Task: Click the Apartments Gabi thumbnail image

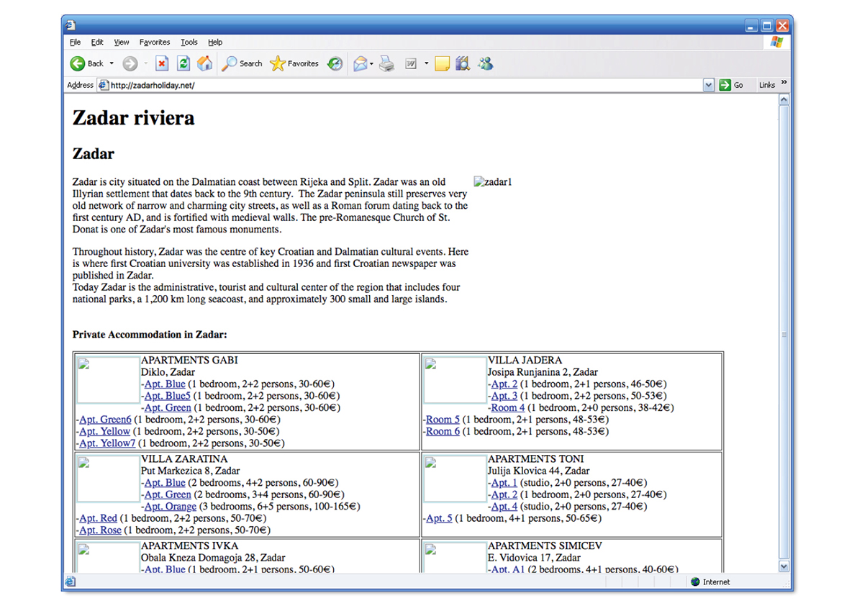Action: coord(108,379)
